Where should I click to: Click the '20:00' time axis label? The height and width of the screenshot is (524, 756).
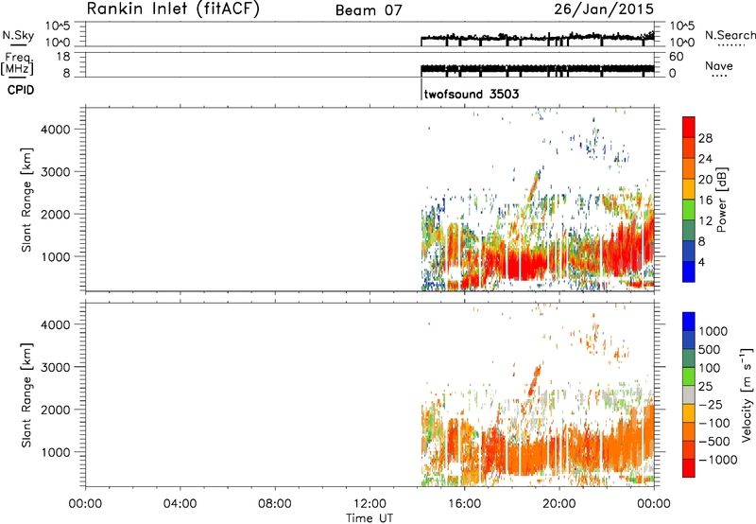(x=559, y=504)
